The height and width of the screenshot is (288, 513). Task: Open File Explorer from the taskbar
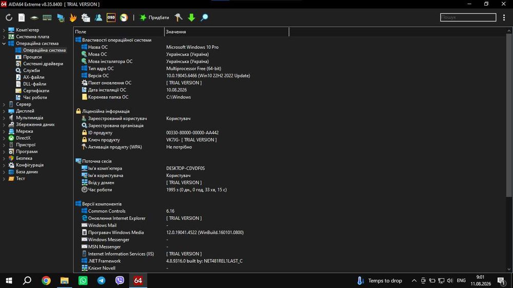click(x=65, y=280)
